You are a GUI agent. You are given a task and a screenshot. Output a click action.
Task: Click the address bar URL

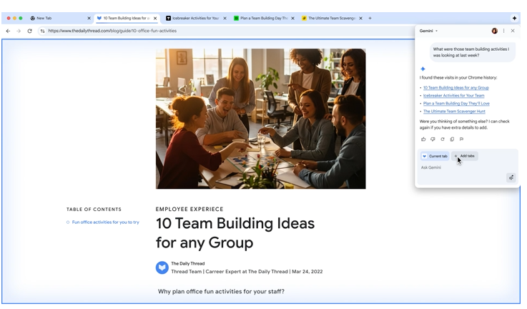pyautogui.click(x=112, y=31)
